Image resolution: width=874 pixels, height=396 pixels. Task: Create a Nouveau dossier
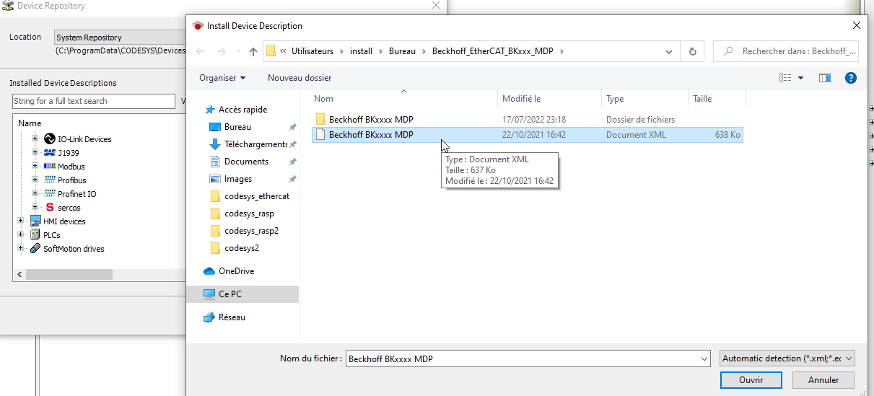click(300, 77)
